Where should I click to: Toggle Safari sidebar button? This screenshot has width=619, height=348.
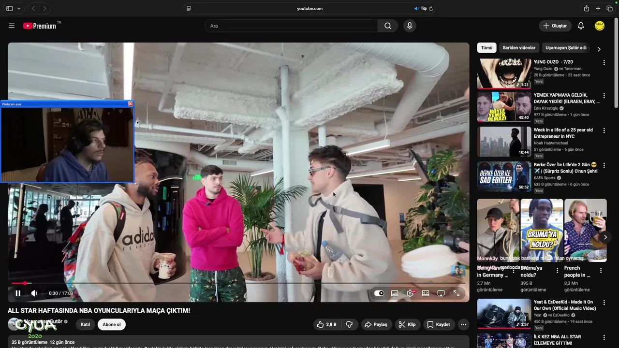(10, 8)
